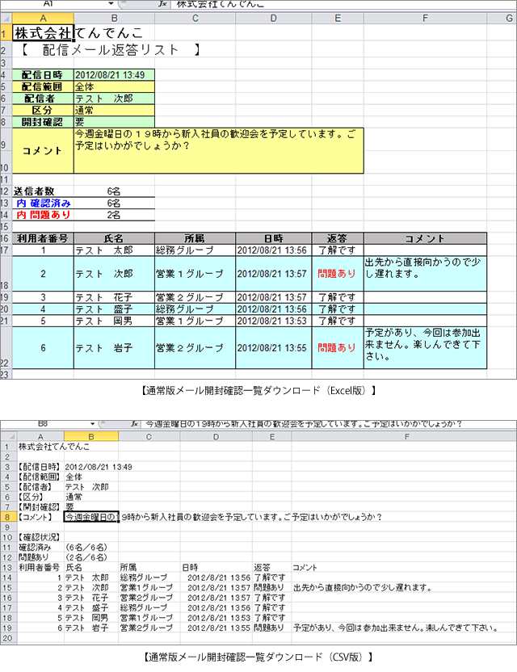This screenshot has height=672, width=517.
Task: Click 株式会社てんでんこ cell in CSV version
Action: (54, 447)
